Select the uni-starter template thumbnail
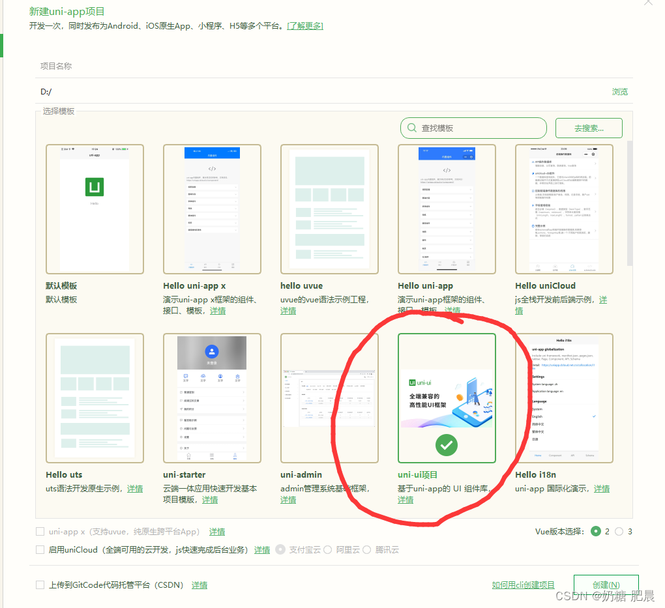665x608 pixels. pyautogui.click(x=212, y=398)
